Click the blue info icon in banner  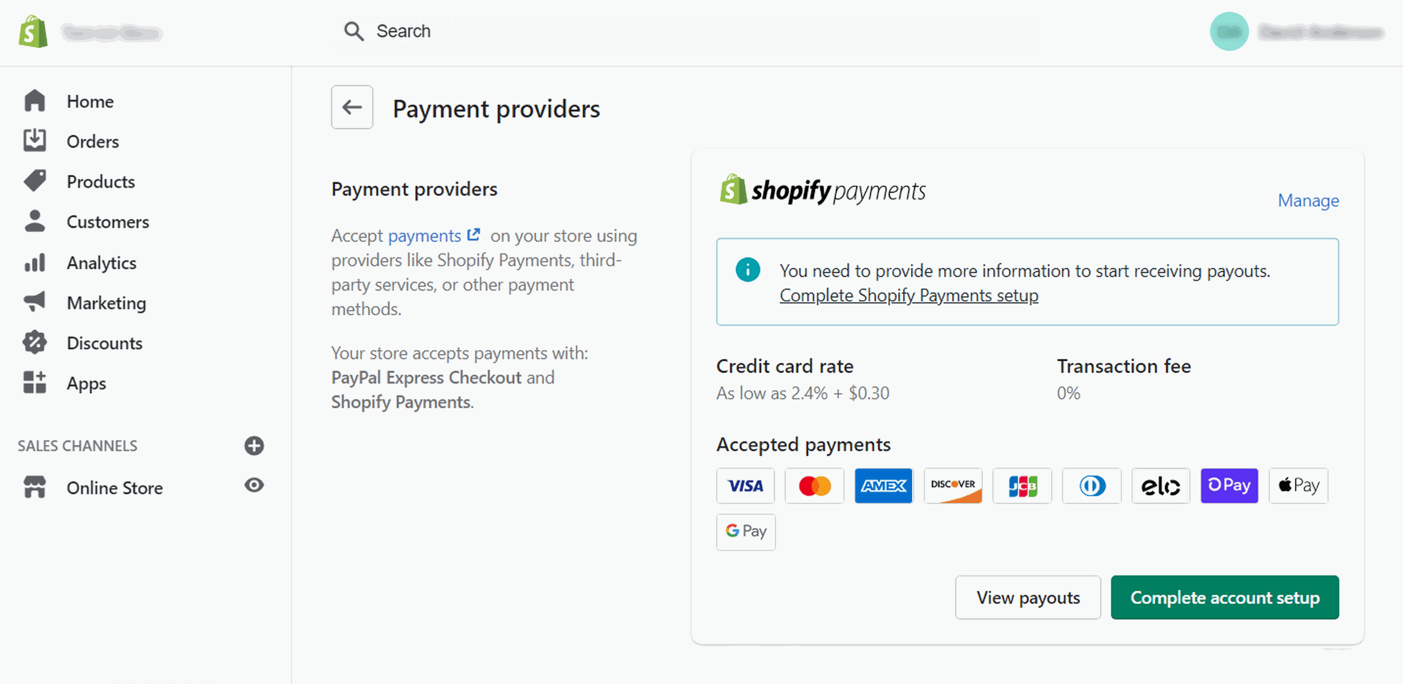click(x=747, y=270)
